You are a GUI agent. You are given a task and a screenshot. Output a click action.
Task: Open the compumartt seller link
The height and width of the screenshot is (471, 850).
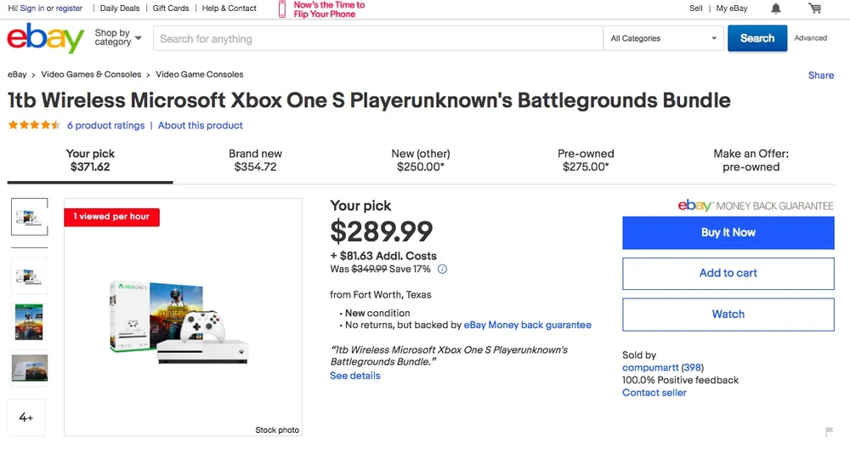[650, 368]
